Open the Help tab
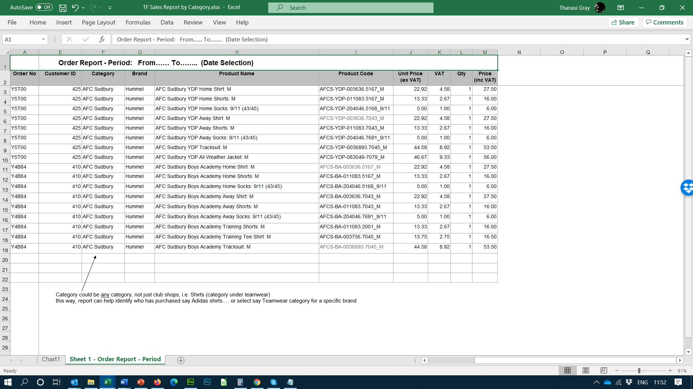Screen dimensions: 693x389 pyautogui.click(x=242, y=22)
